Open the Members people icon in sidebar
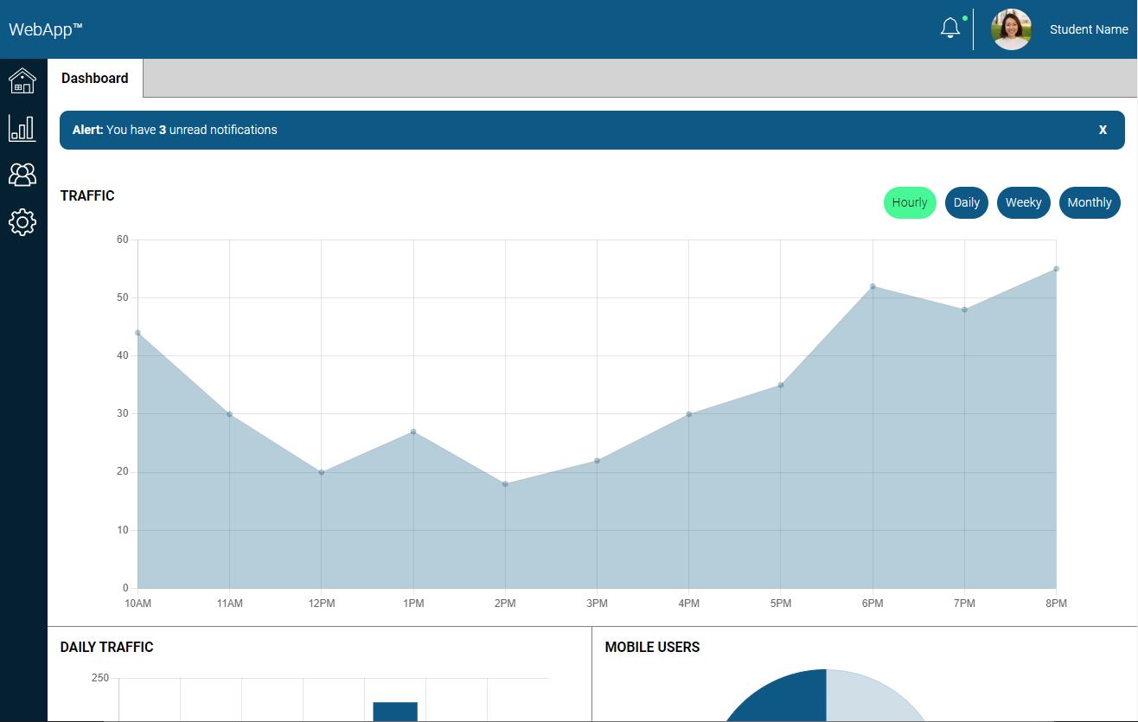 pos(22,175)
